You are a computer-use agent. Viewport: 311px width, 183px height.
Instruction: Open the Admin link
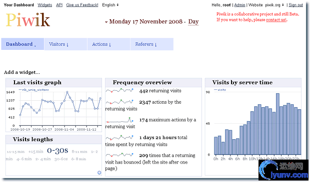(x=239, y=5)
